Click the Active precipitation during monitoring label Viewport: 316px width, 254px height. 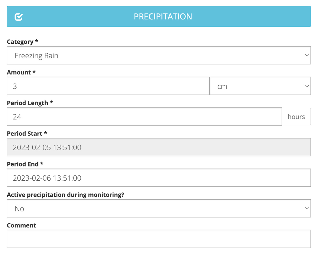pyautogui.click(x=65, y=195)
